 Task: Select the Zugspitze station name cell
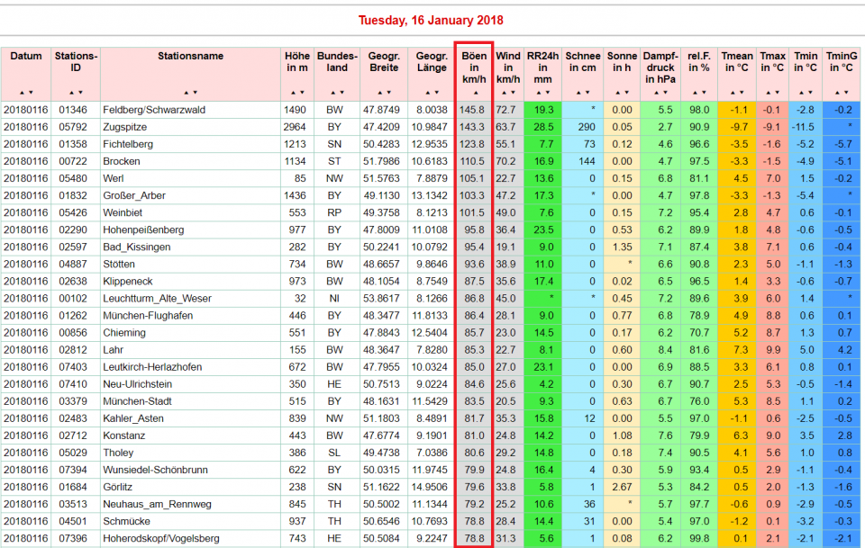(x=124, y=127)
